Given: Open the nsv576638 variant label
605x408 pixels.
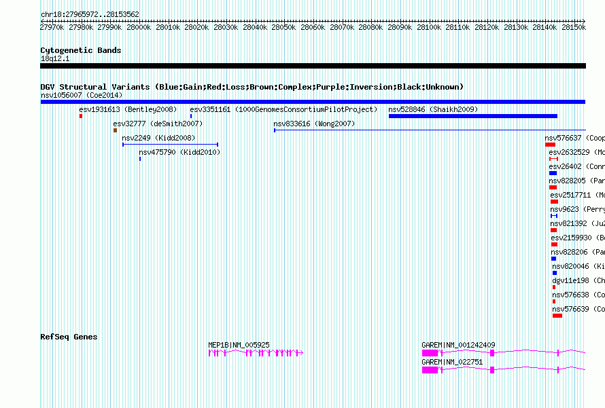Looking at the screenshot, I should 578,295.
